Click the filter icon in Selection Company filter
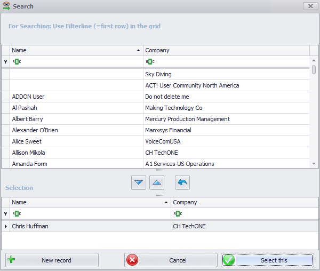This screenshot has height=271, width=320. pyautogui.click(x=178, y=214)
